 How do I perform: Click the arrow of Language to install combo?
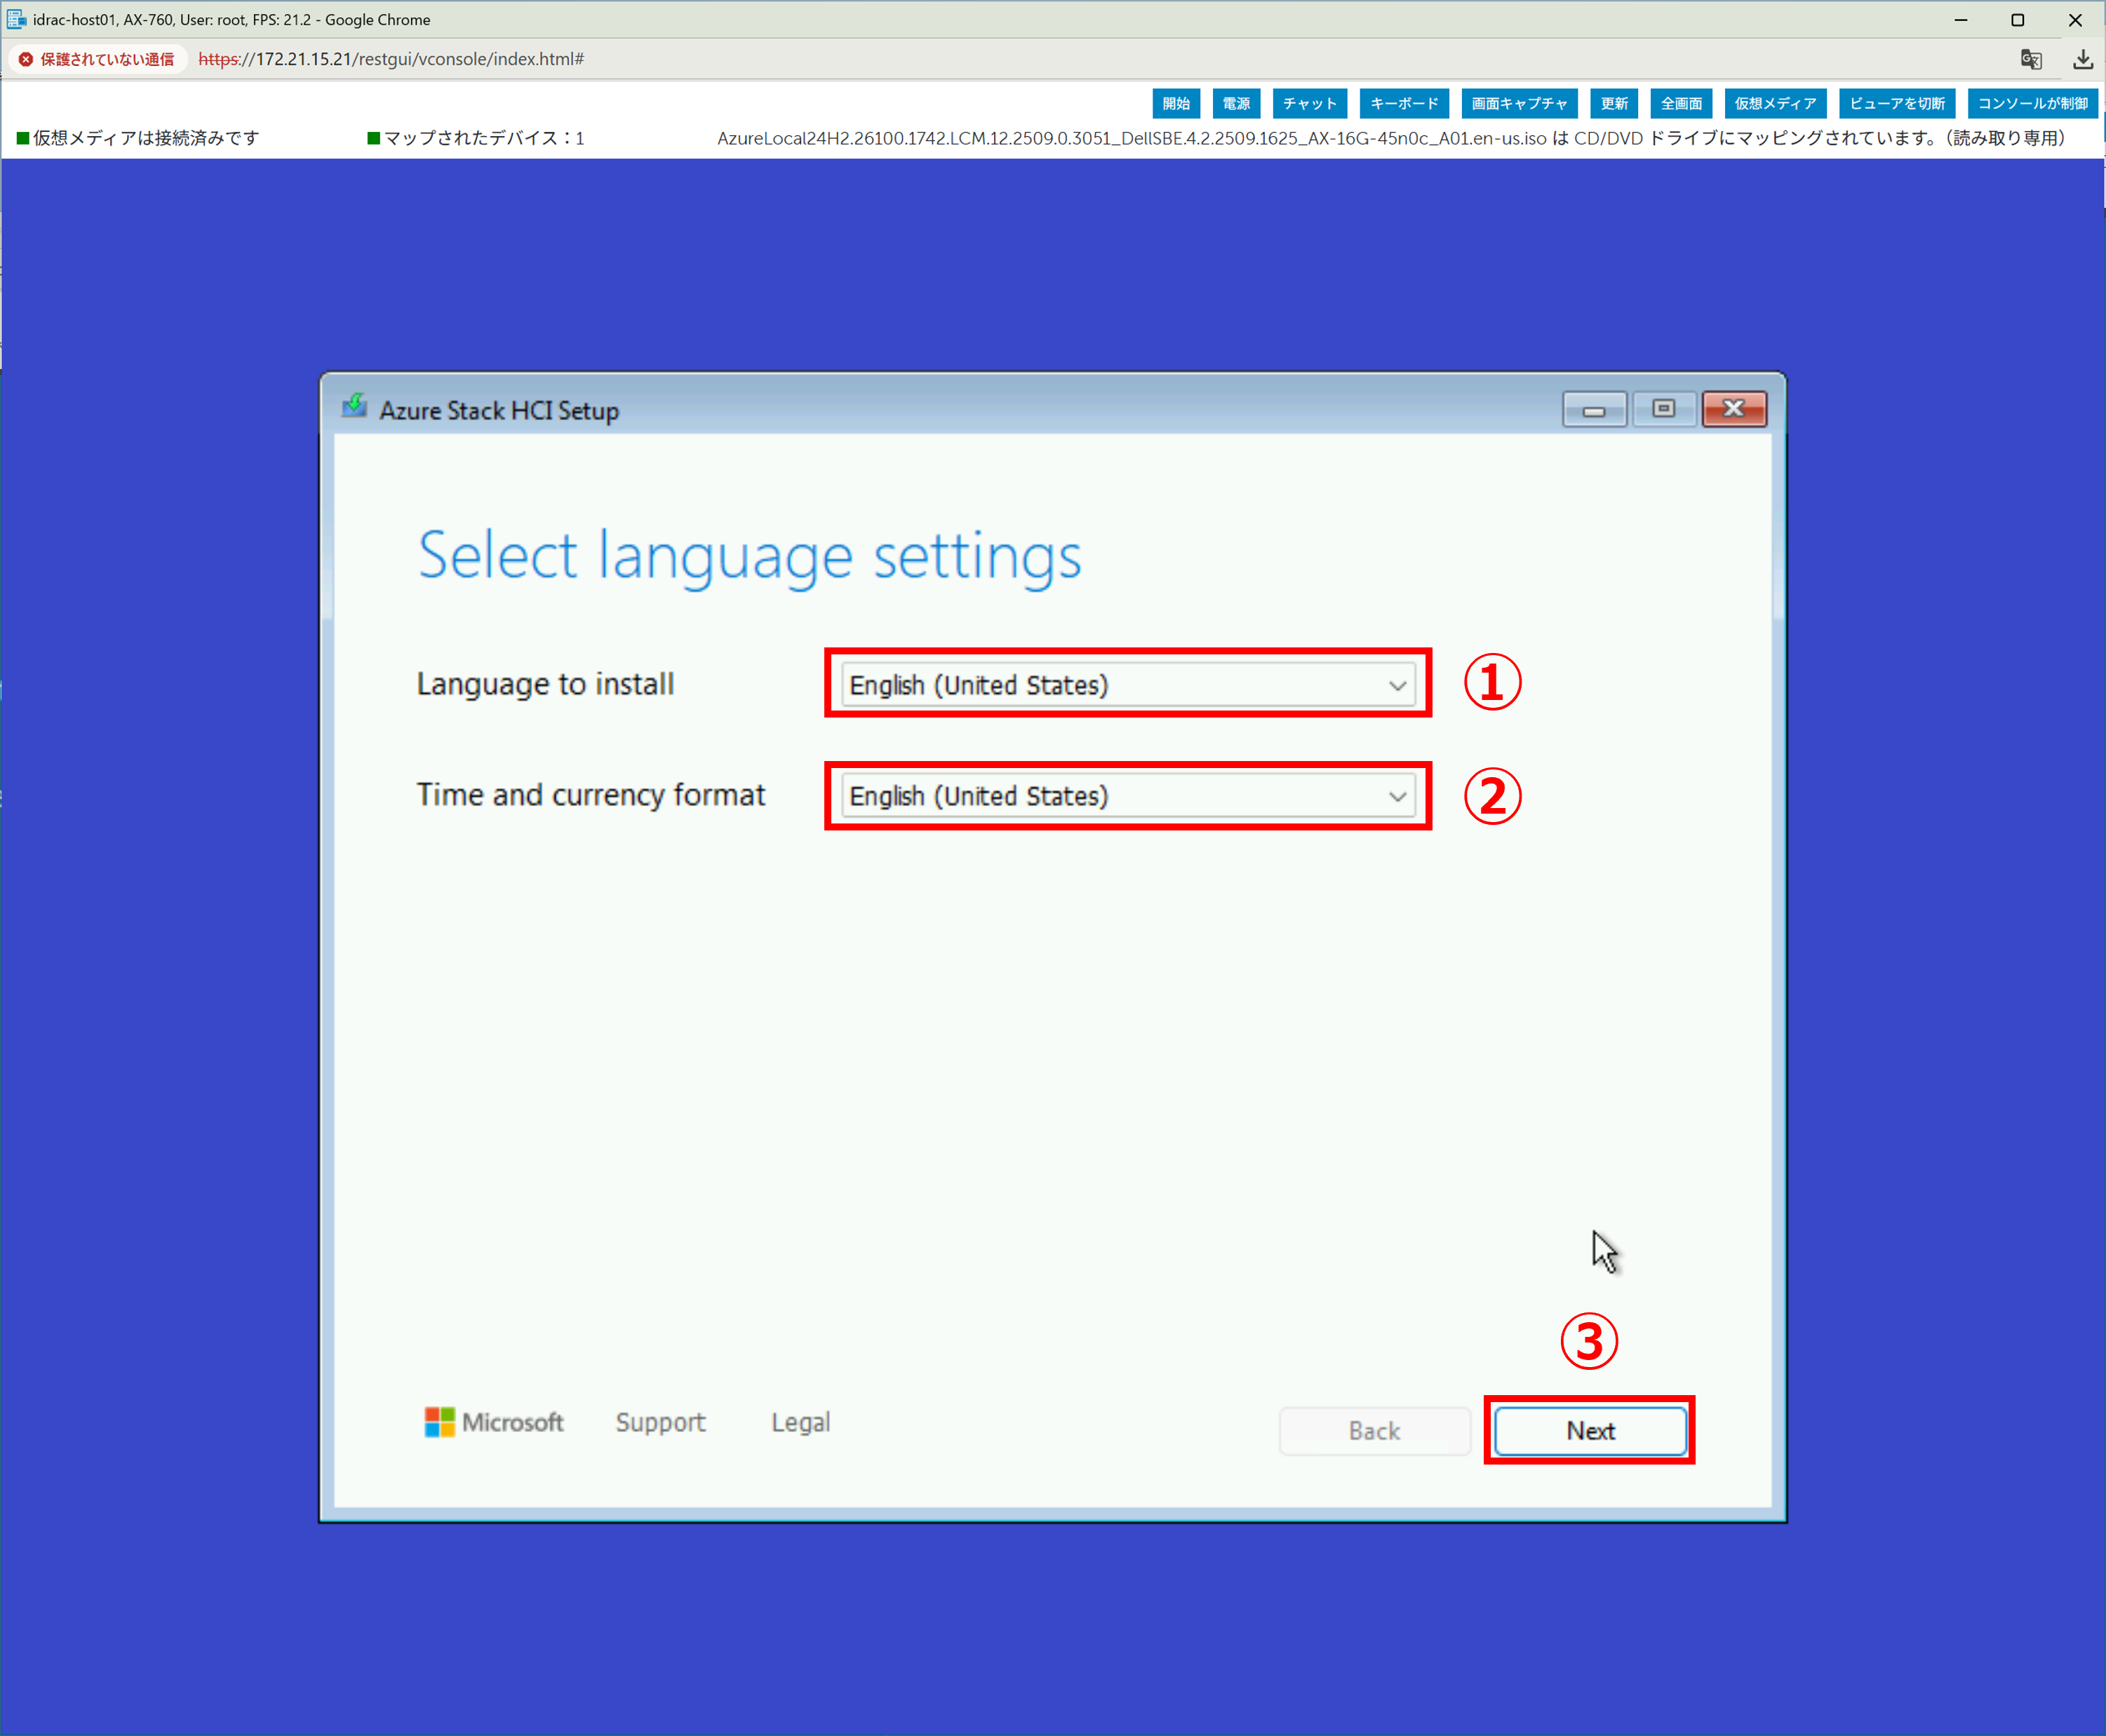tap(1397, 686)
